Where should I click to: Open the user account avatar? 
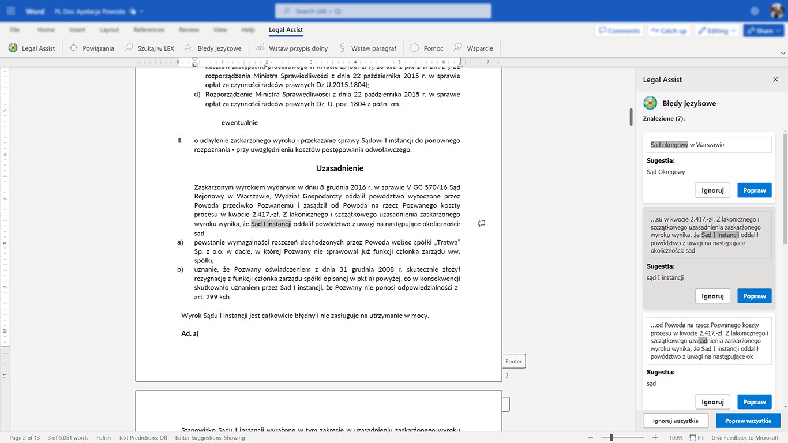coord(776,11)
